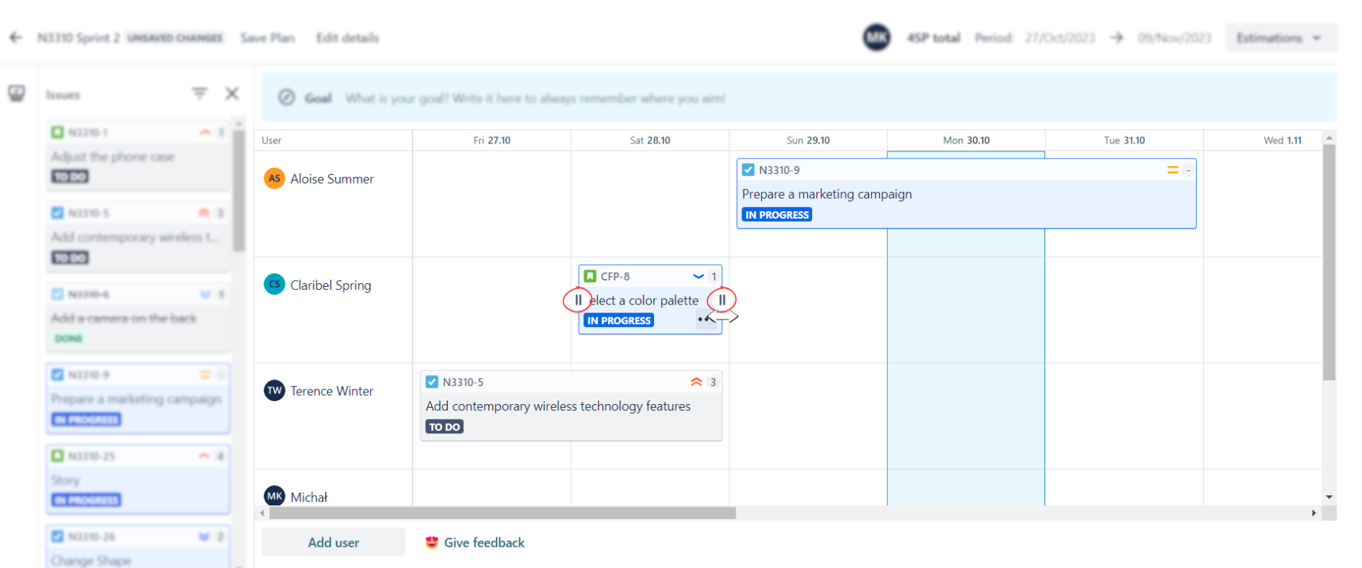Screen dimensions: 1362x568
Task: Click the Aloise Summer name
Action: pos(331,179)
